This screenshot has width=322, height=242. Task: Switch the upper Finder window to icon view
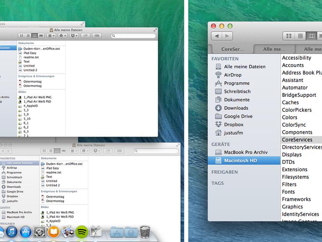tap(21, 36)
